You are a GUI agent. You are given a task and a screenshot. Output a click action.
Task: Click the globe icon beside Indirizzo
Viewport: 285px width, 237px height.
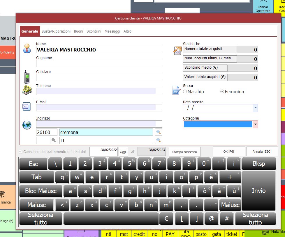point(27,125)
